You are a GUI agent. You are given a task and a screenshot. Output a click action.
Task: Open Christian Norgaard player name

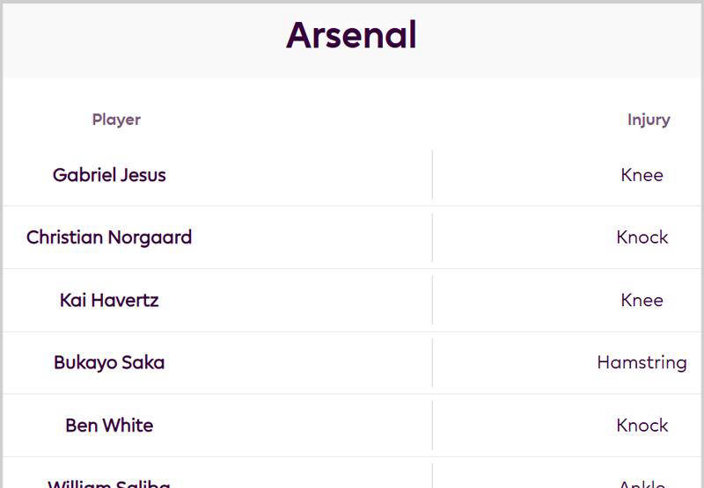pyautogui.click(x=109, y=237)
